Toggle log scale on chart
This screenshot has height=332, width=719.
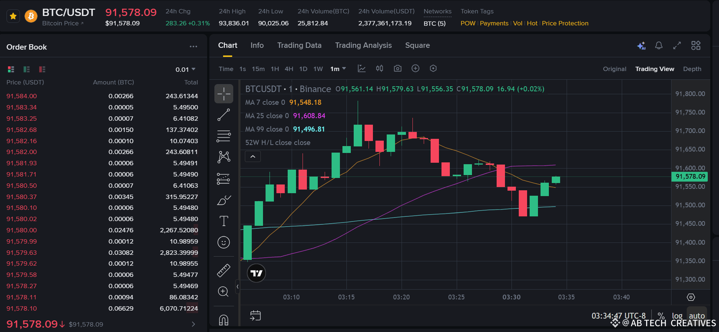[x=677, y=316]
